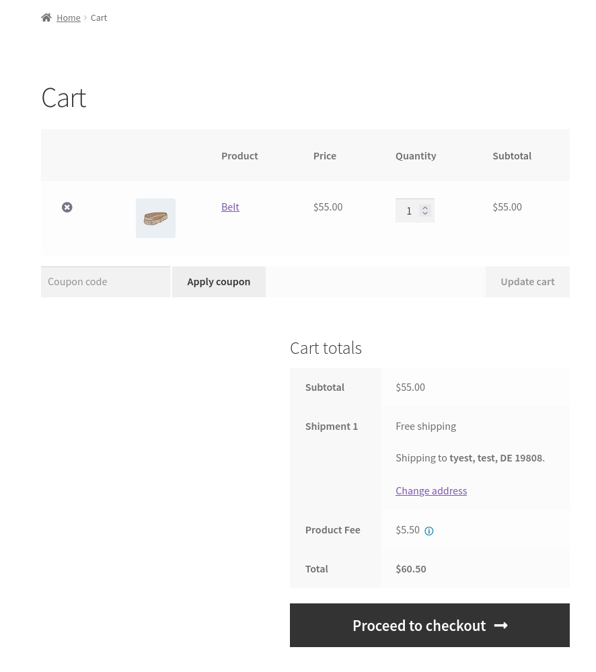Click the arrow icon on the checkout button
Image resolution: width=596 pixels, height=672 pixels.
tap(500, 626)
